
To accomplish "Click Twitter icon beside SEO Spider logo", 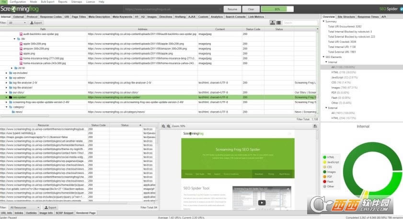I will (401, 9).
